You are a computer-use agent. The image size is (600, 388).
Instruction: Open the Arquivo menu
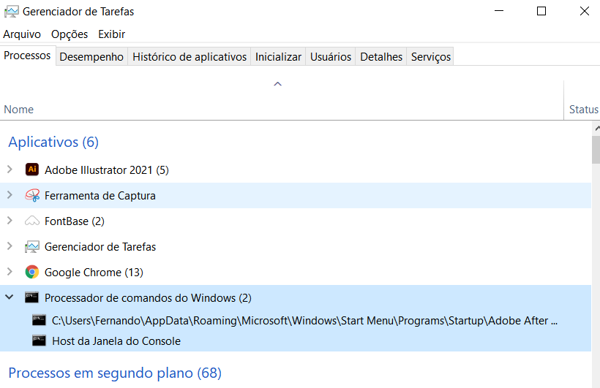[22, 34]
